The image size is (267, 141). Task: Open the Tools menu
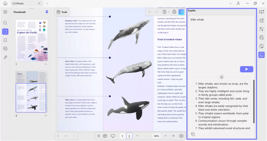(x=62, y=12)
